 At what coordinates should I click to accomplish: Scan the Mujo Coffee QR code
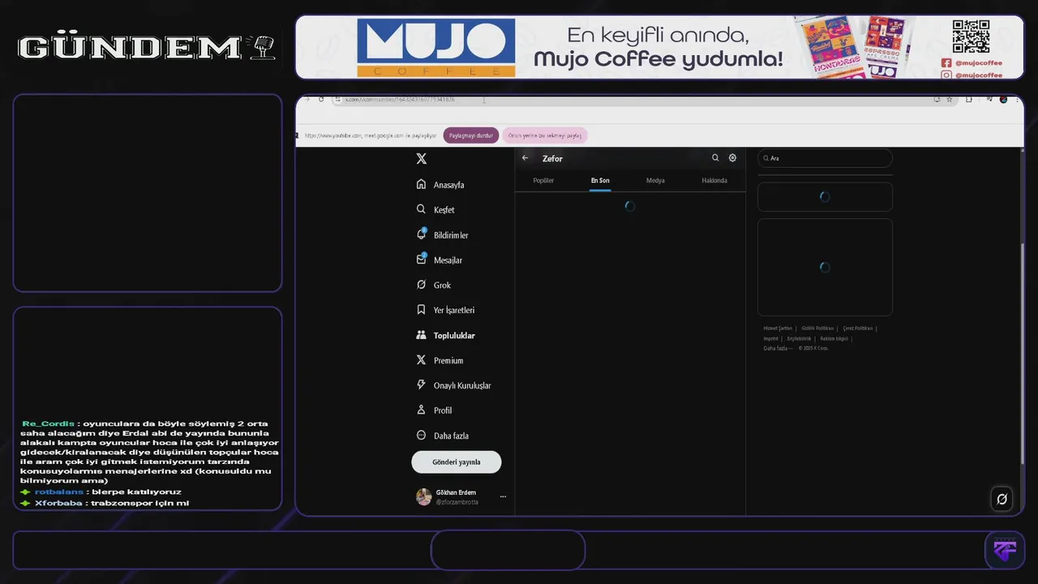coord(972,36)
